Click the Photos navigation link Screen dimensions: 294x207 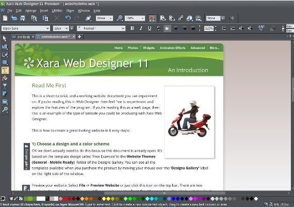[x=133, y=48]
